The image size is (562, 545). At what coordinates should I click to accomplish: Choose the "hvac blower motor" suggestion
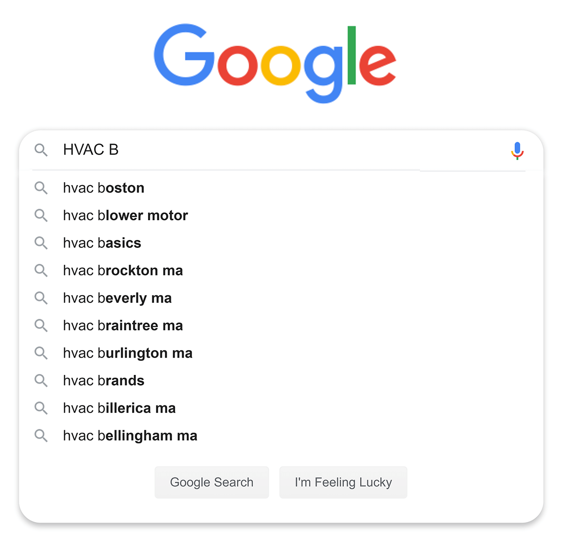[126, 216]
